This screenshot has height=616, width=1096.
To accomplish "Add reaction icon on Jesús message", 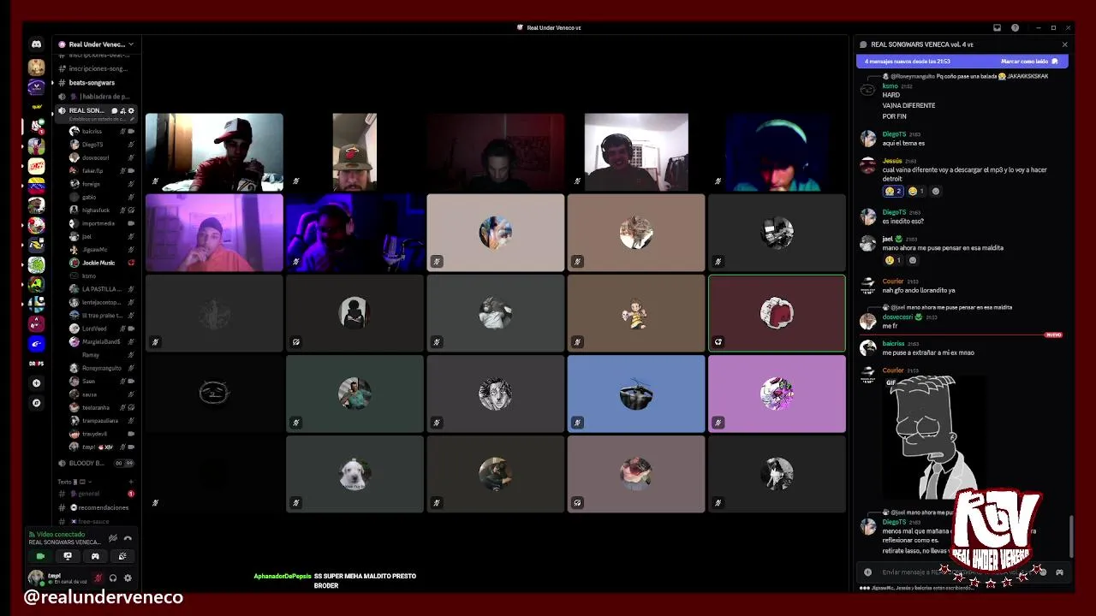I will 935,191.
